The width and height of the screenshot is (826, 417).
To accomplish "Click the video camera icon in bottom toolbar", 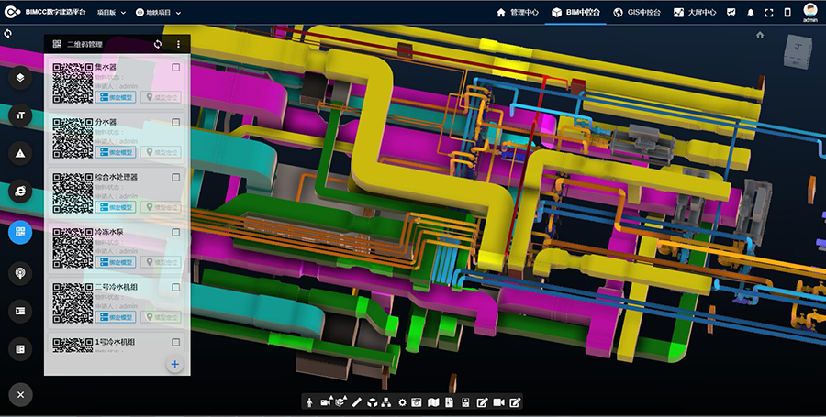I will click(x=498, y=402).
